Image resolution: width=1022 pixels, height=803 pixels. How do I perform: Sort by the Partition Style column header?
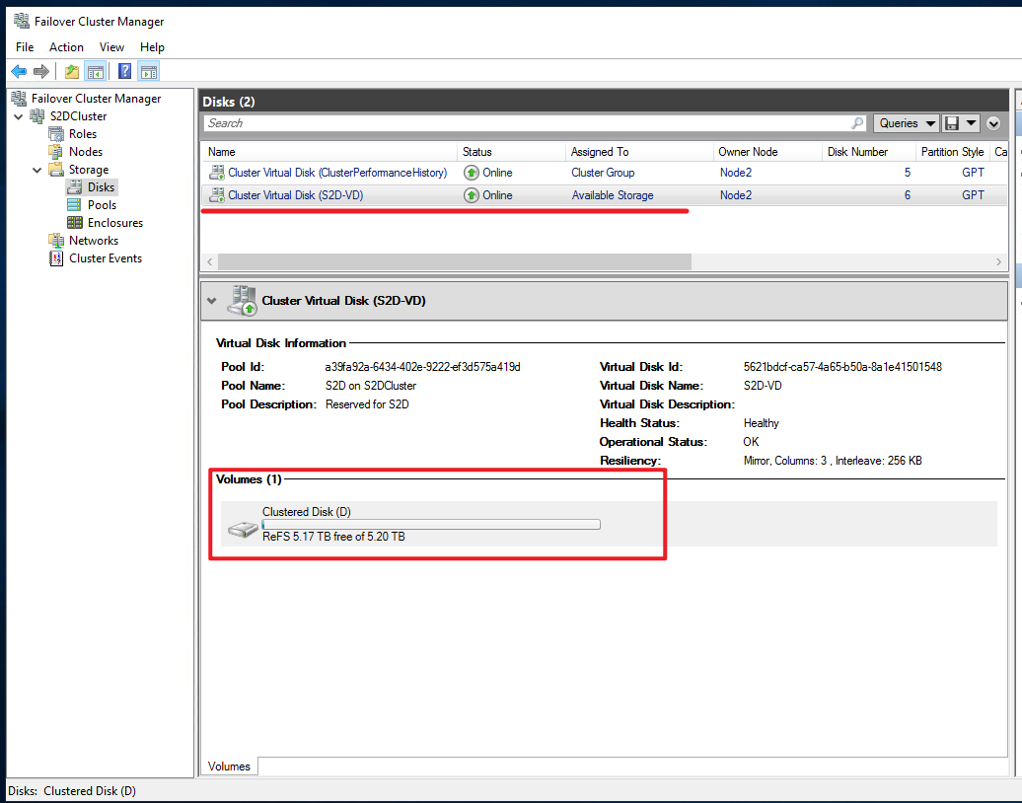(x=952, y=152)
